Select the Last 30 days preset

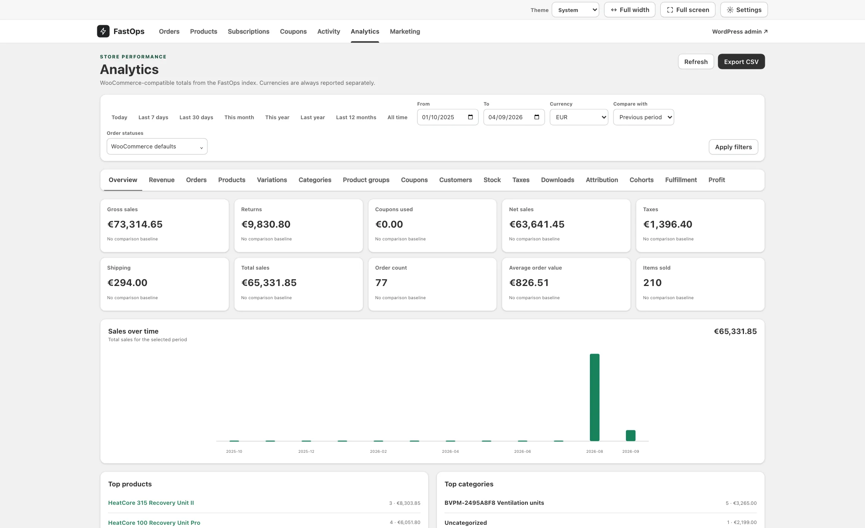pos(196,117)
